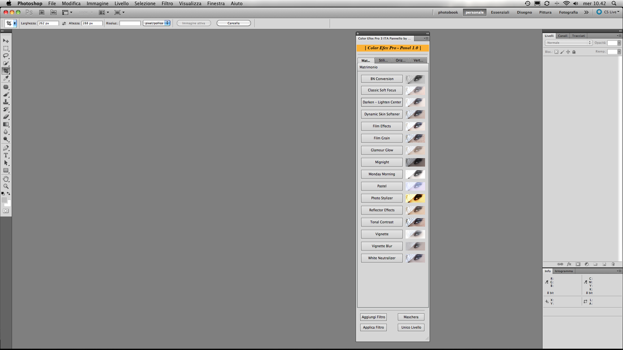Image resolution: width=623 pixels, height=350 pixels.
Task: Toggle lock image pixels in Livelli
Action: pos(562,52)
